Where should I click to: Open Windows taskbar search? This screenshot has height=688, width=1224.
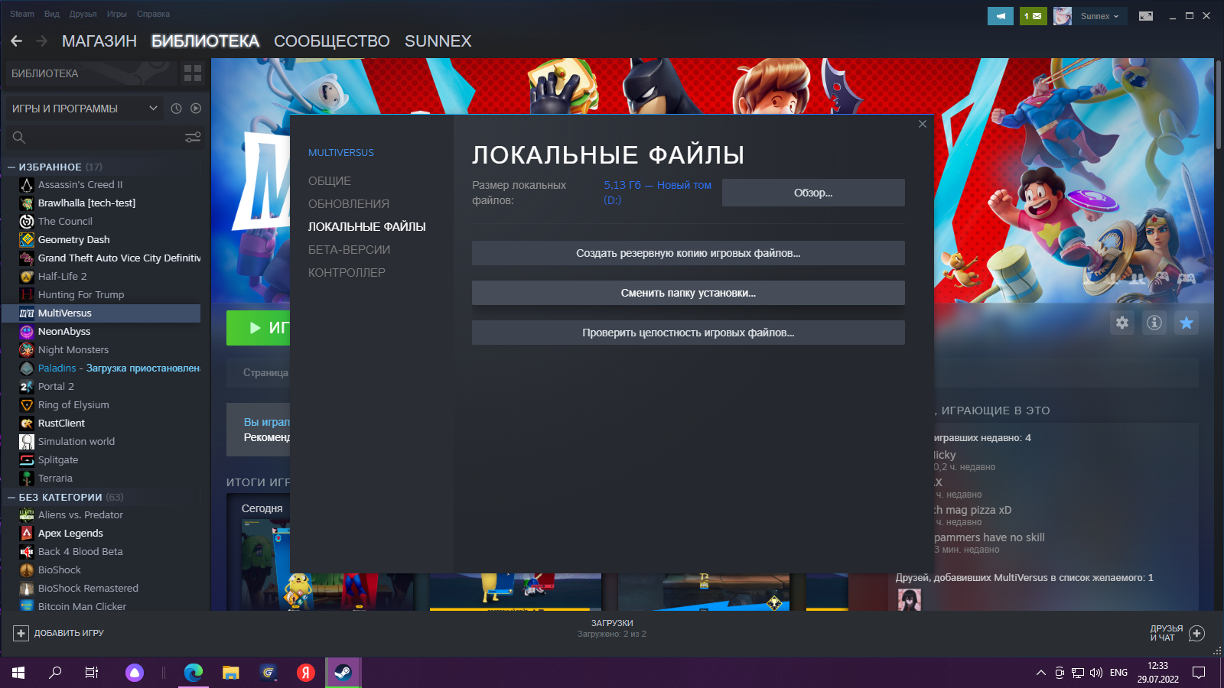tap(55, 673)
